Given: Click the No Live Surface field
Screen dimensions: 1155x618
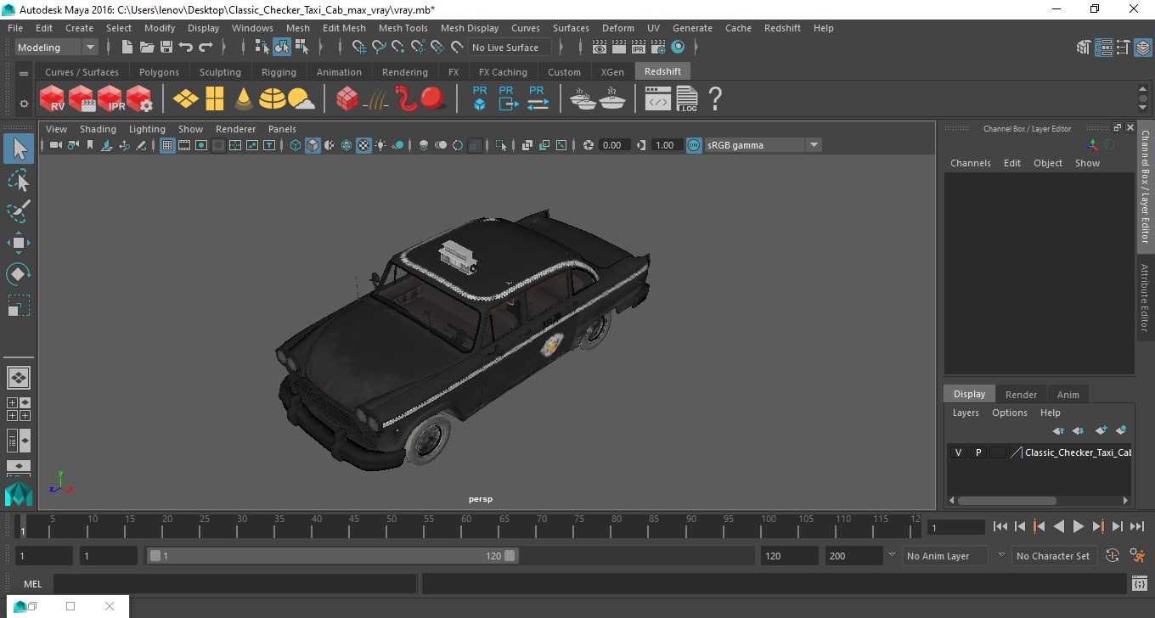Looking at the screenshot, I should coord(510,48).
